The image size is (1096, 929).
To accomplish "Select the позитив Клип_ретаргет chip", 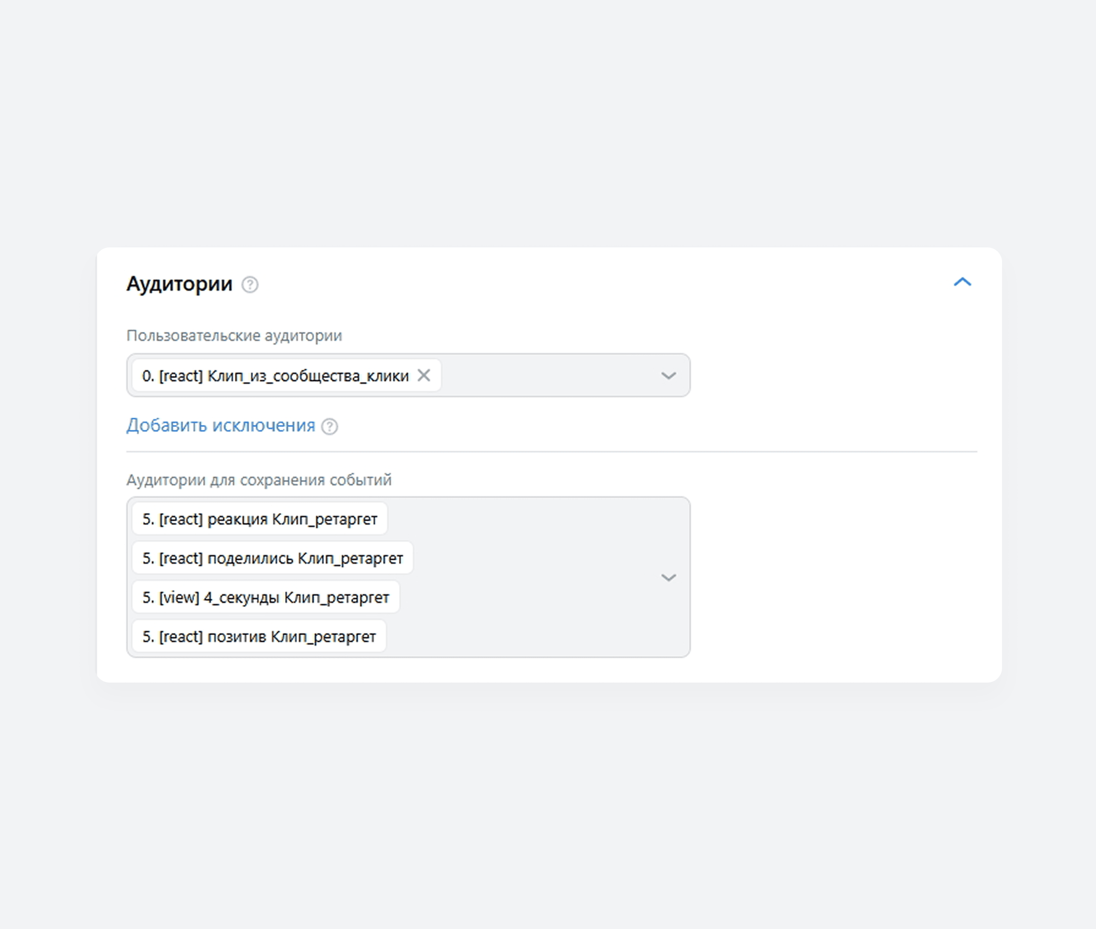I will (259, 636).
